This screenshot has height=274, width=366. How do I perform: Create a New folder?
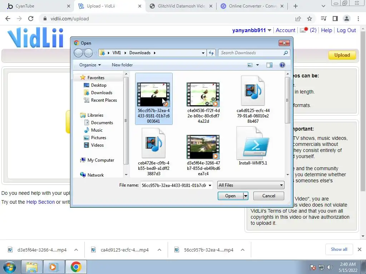click(x=122, y=65)
